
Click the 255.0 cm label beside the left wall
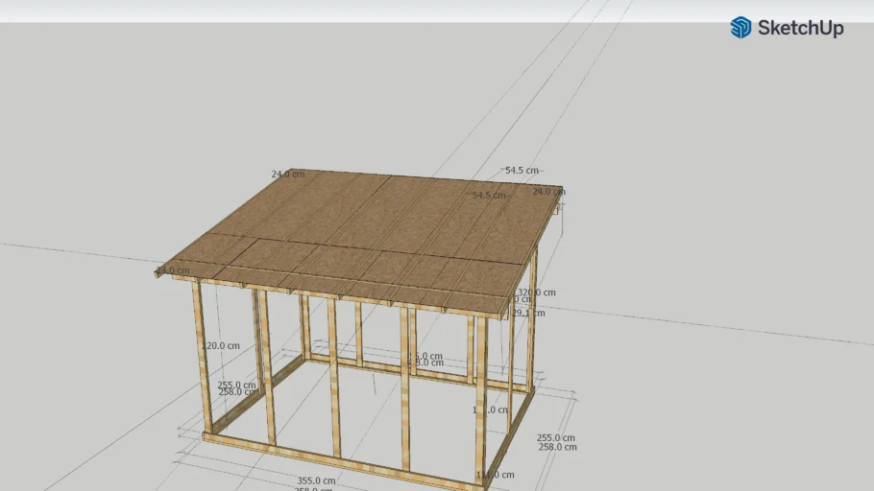click(x=236, y=385)
